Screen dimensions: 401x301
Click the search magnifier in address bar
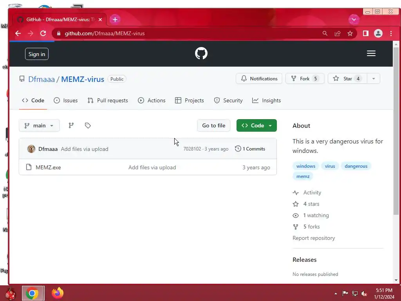pyautogui.click(x=325, y=34)
